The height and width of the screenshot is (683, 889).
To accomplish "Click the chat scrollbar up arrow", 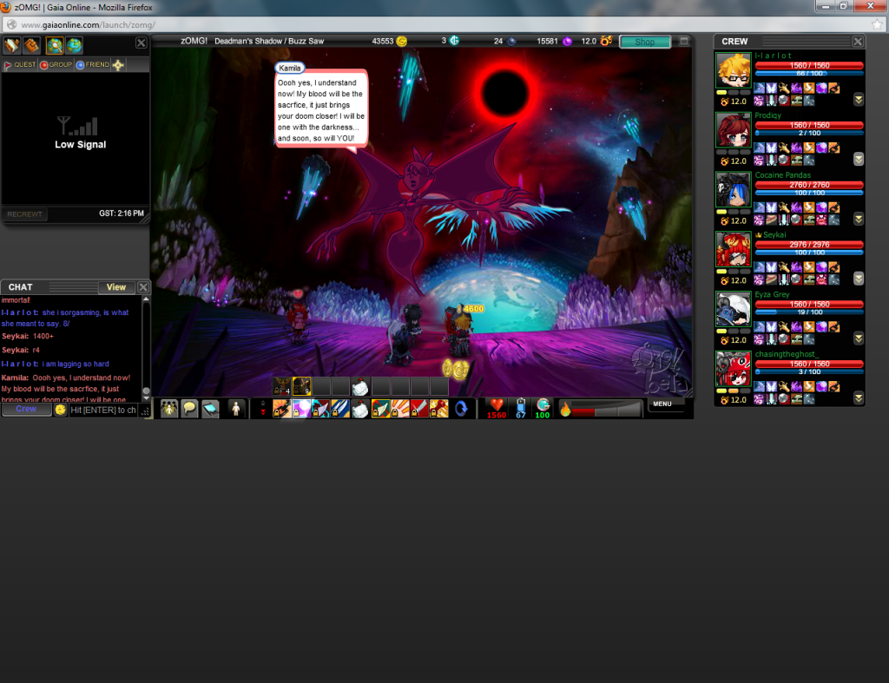I will 146,299.
